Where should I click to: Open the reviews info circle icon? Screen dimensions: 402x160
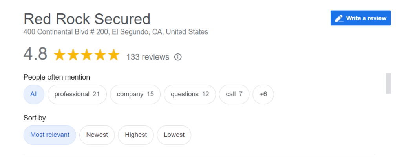click(x=178, y=57)
